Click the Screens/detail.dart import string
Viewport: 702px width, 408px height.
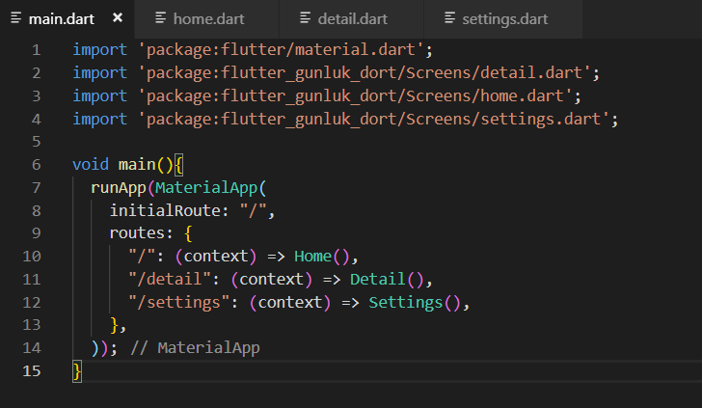[364, 73]
